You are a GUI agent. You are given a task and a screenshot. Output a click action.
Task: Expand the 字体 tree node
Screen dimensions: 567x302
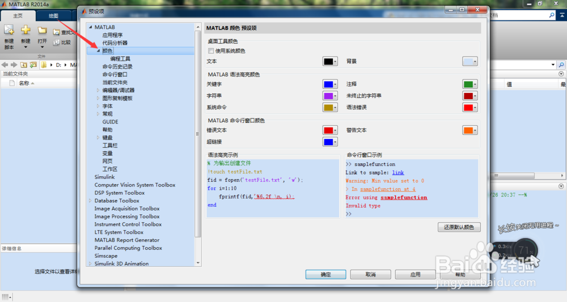[98, 106]
